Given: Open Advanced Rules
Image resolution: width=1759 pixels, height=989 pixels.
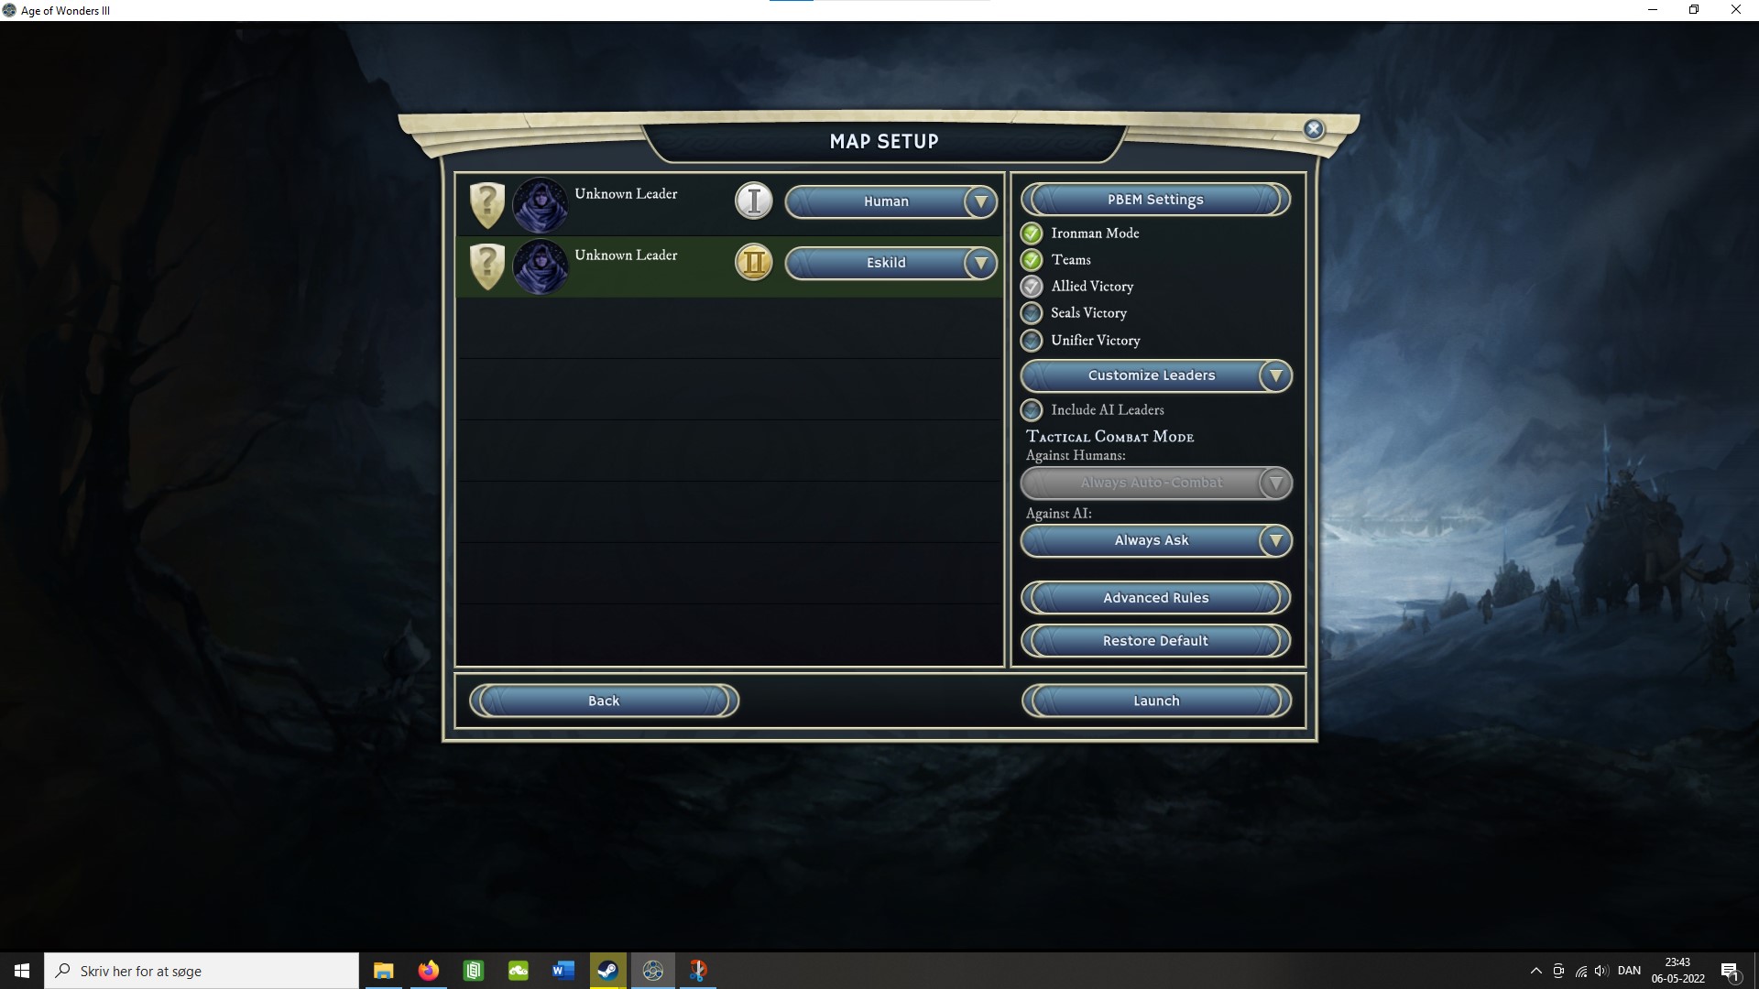Looking at the screenshot, I should tap(1155, 598).
